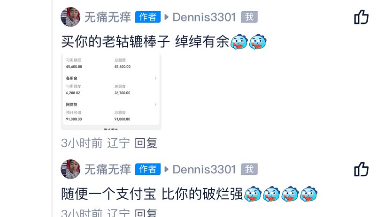The height and width of the screenshot is (217, 385).
Task: Expand the 网商贷 chevron in the image
Action: click(x=155, y=105)
